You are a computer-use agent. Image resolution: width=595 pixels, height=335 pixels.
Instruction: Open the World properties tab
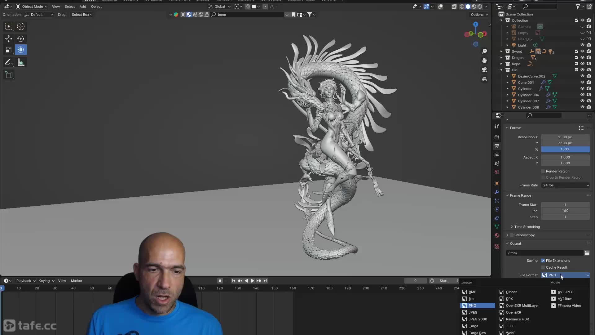pos(497,172)
